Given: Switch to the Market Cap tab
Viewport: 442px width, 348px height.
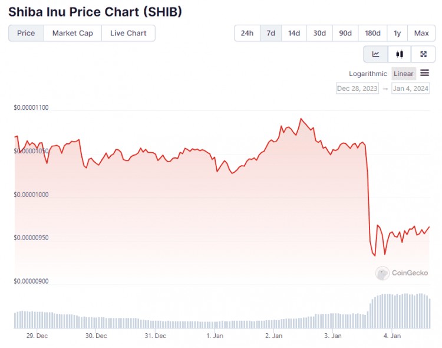Looking at the screenshot, I should click(72, 33).
